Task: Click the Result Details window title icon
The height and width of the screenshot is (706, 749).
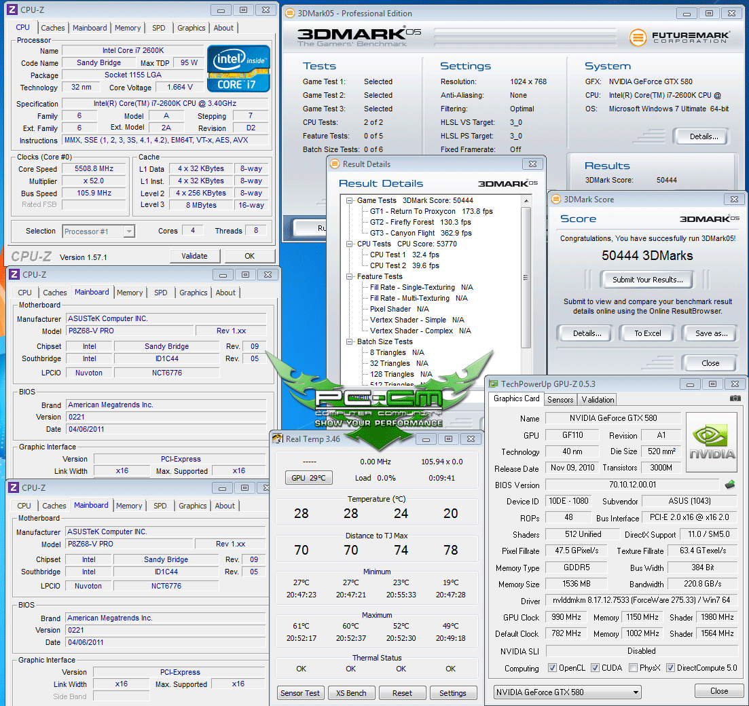Action: pyautogui.click(x=335, y=164)
